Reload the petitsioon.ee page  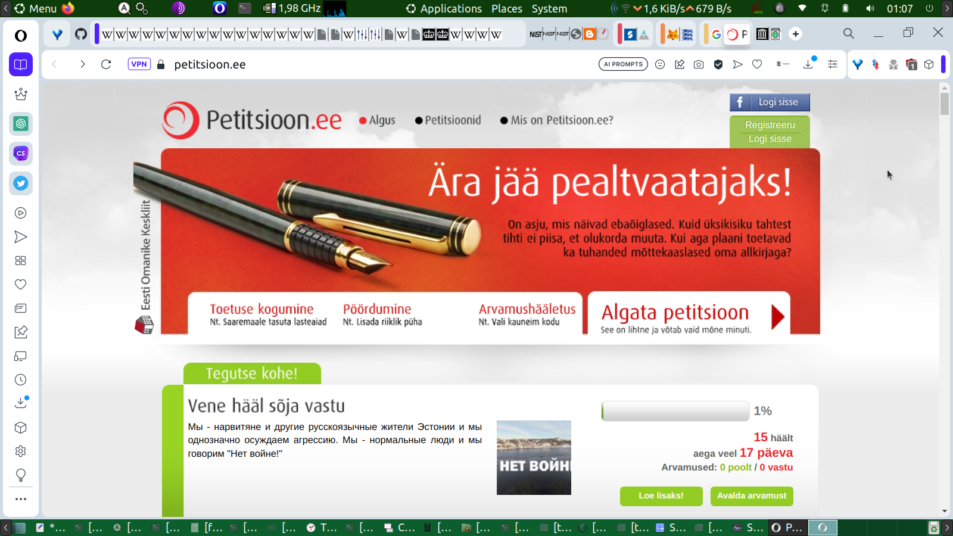point(106,64)
